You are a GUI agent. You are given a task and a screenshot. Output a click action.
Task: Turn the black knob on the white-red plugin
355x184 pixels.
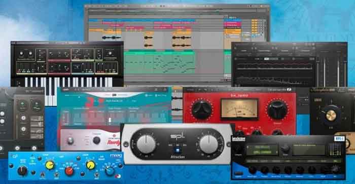click(x=96, y=140)
